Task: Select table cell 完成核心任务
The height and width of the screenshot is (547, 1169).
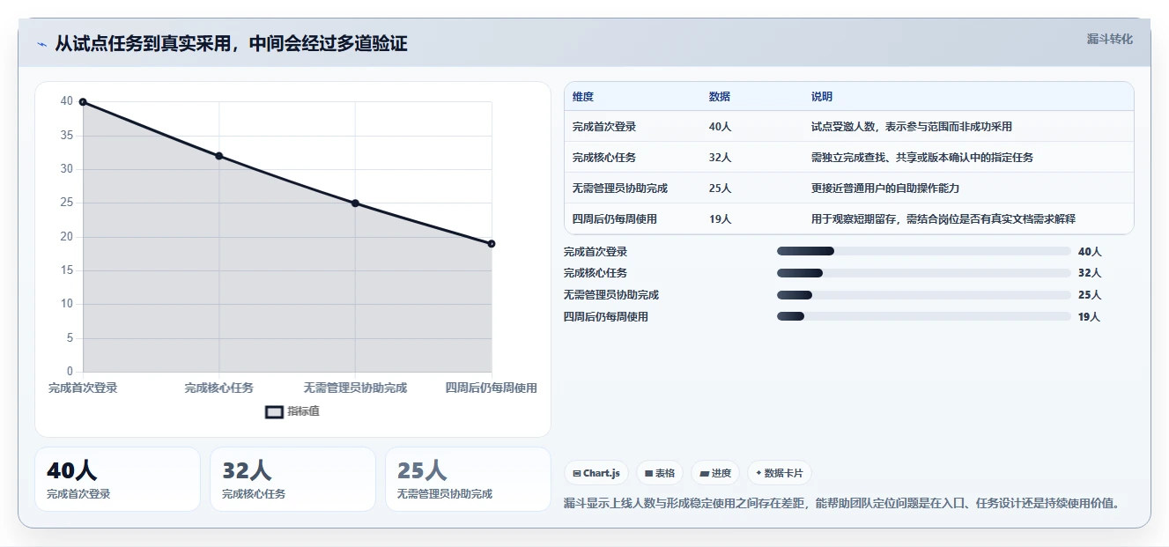Action: [x=604, y=158]
